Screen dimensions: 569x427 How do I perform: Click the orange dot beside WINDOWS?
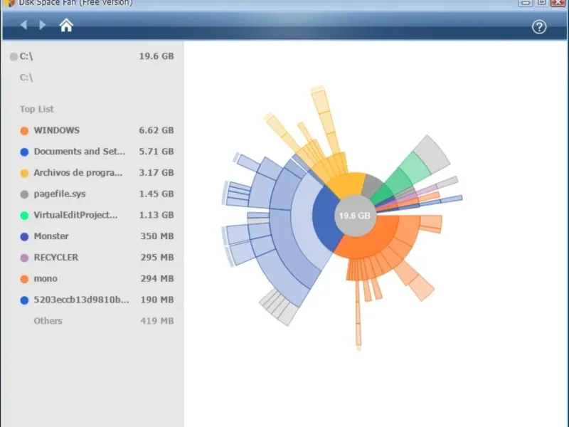point(24,131)
